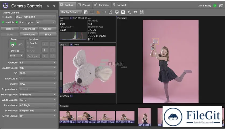The image size is (225, 130).
Task: Click the middle-row left arrow in Live View
Action: click(x=45, y=50)
